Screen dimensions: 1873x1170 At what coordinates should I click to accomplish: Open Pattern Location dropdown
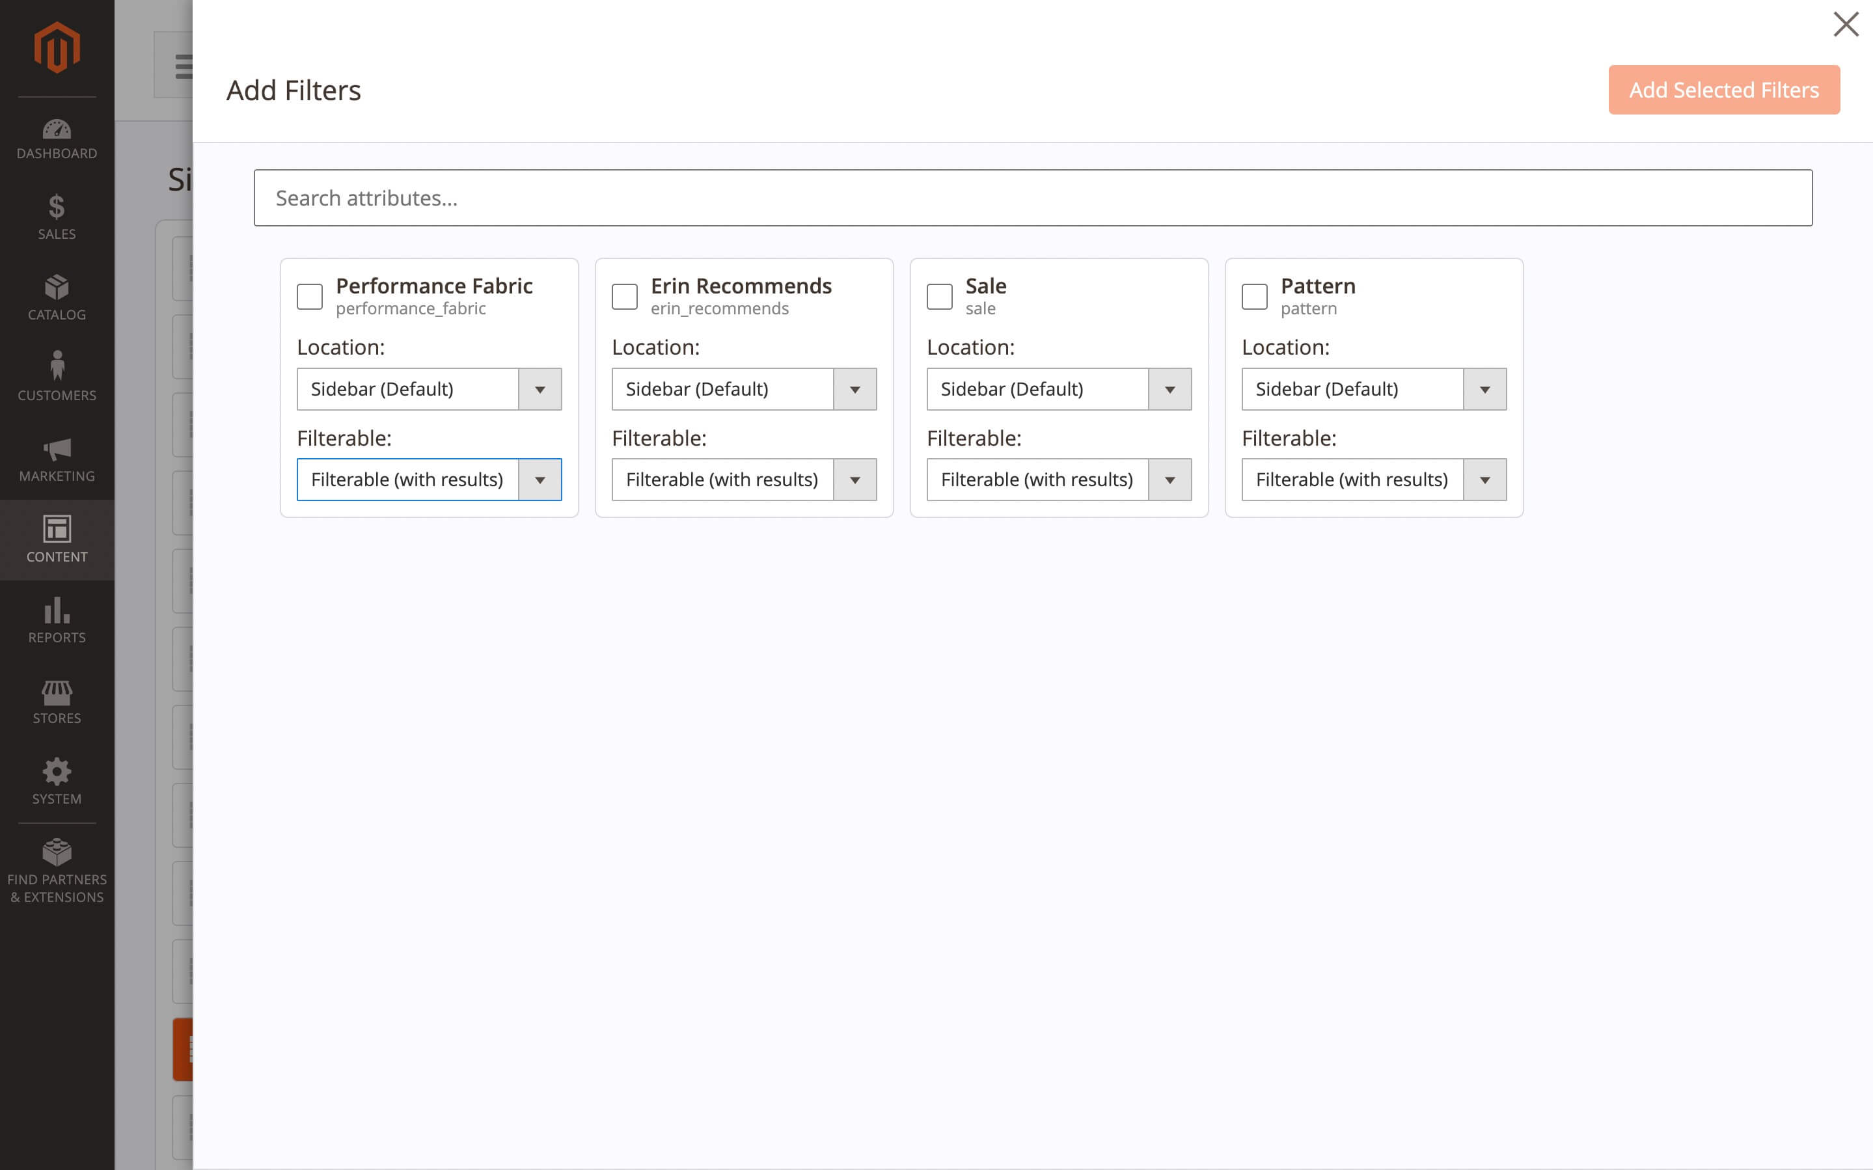[1373, 389]
